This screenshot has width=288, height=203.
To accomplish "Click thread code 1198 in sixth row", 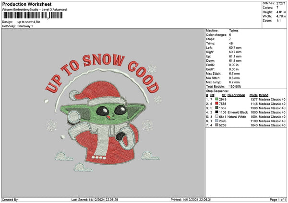I will tap(254, 121).
